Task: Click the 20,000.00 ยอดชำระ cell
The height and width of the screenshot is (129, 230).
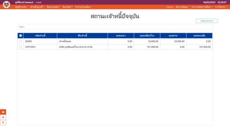Action: (x=173, y=41)
